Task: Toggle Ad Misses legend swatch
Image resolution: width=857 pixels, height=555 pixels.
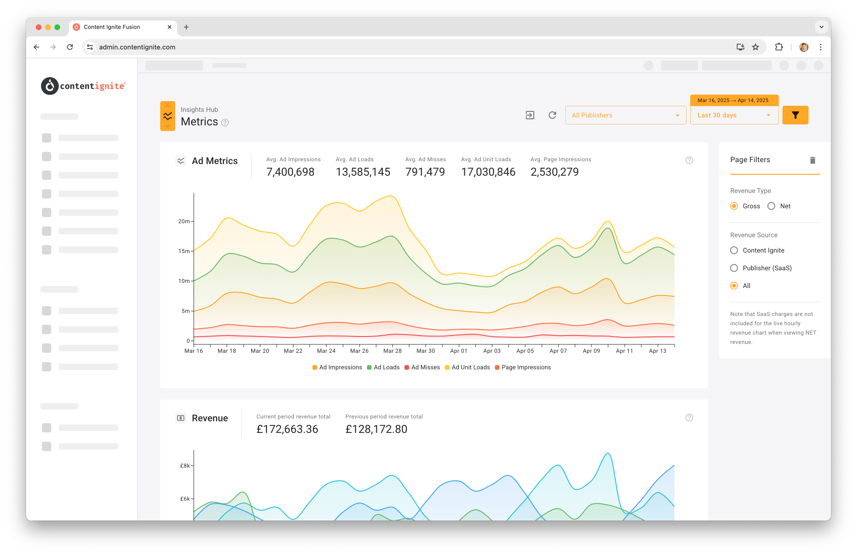Action: point(407,367)
